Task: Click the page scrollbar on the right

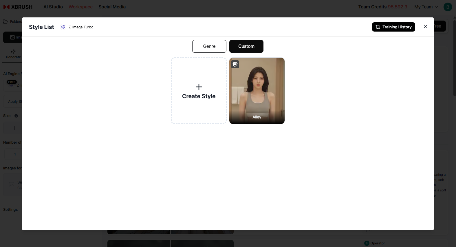Action: pos(455,58)
